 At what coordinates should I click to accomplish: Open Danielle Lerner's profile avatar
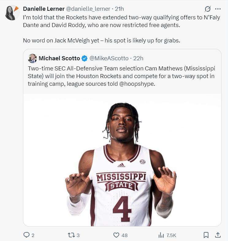(12, 13)
